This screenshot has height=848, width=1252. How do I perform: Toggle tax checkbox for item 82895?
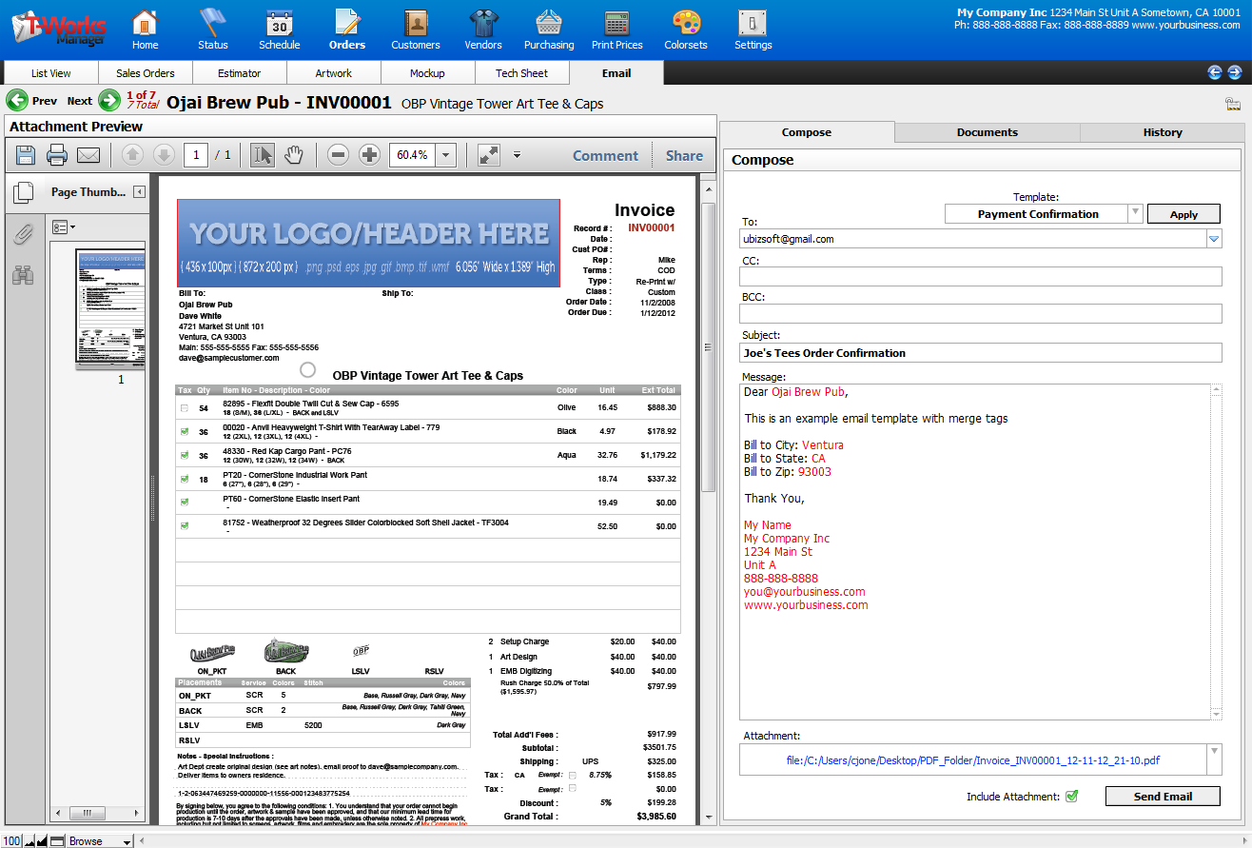pos(185,408)
